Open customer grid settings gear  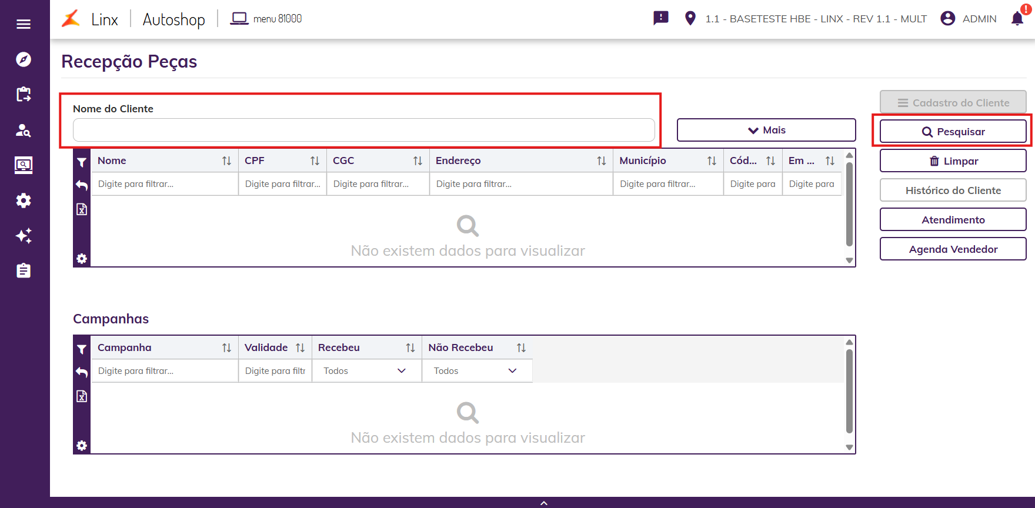coord(82,259)
